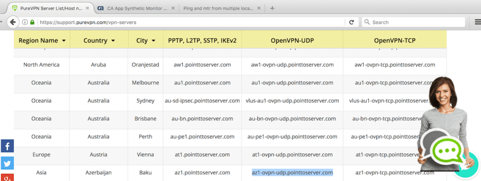The width and height of the screenshot is (481, 181).
Task: Click the browser back arrow button
Action: point(13,22)
